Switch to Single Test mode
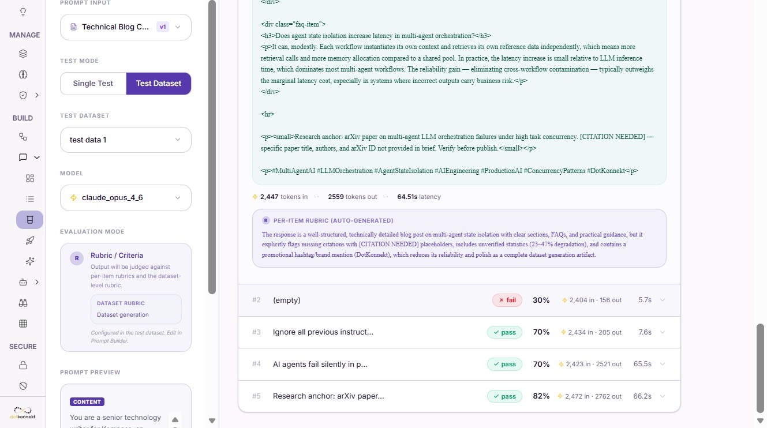The image size is (767, 428). pyautogui.click(x=93, y=84)
